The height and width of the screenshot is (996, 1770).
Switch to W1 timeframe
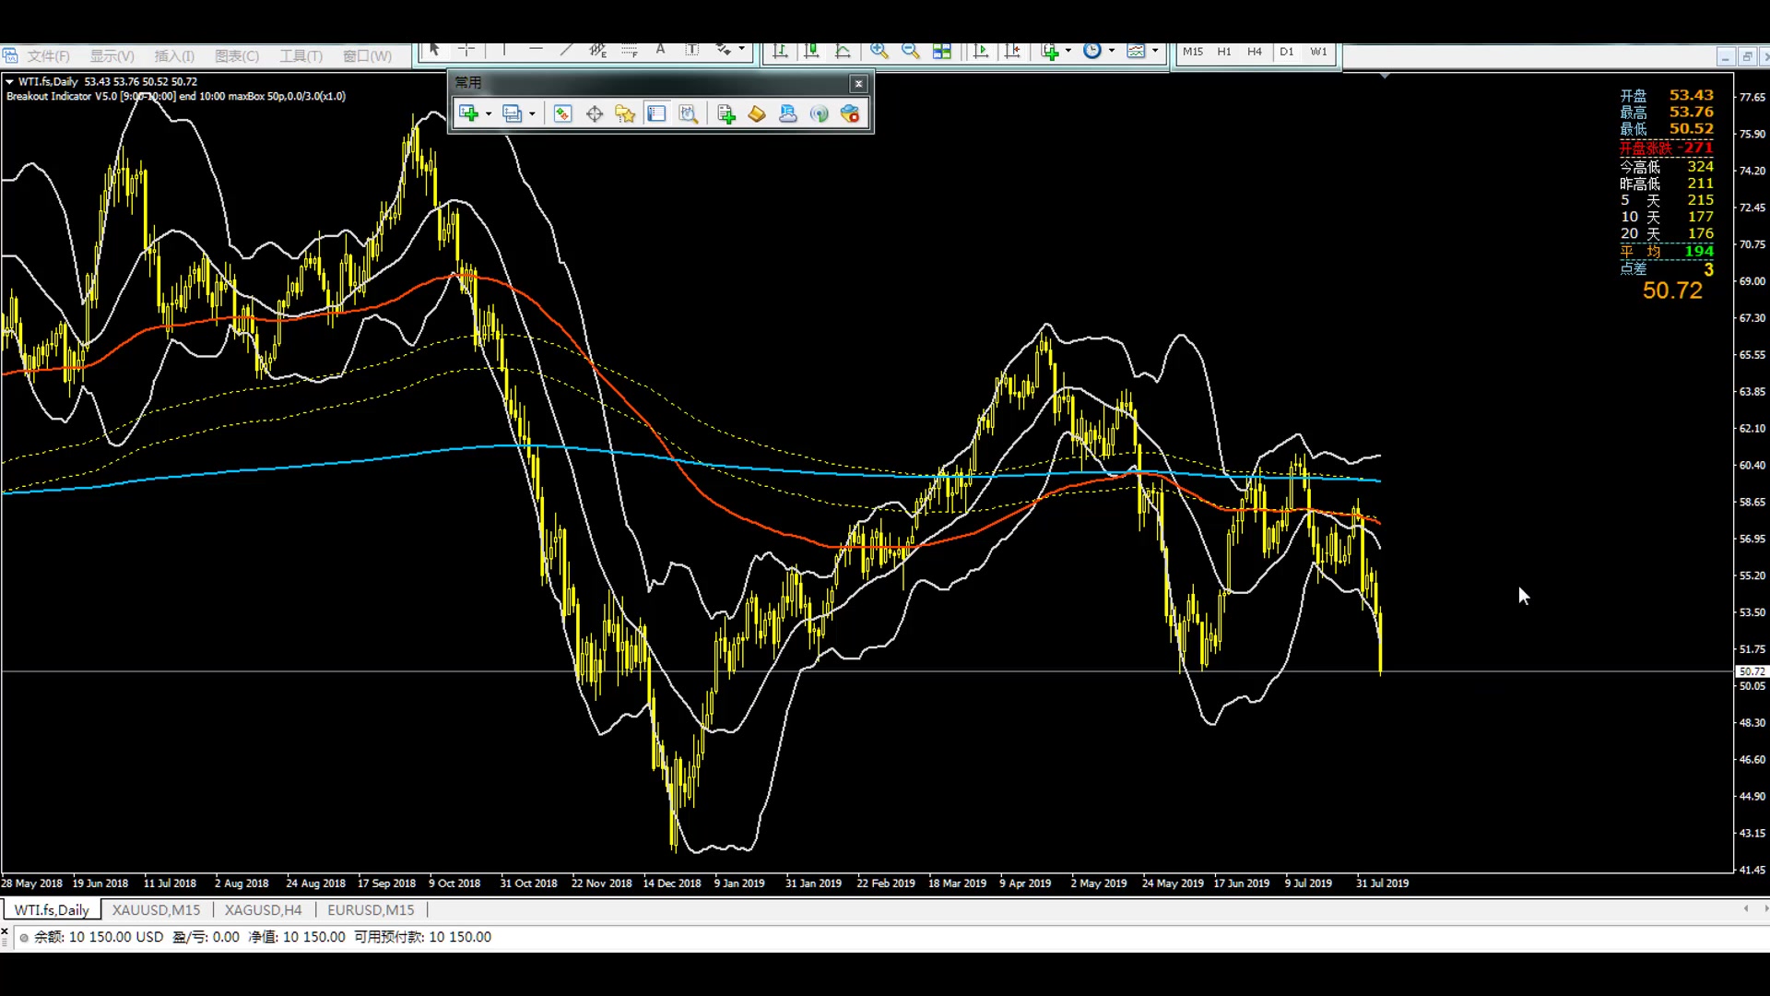pos(1319,52)
